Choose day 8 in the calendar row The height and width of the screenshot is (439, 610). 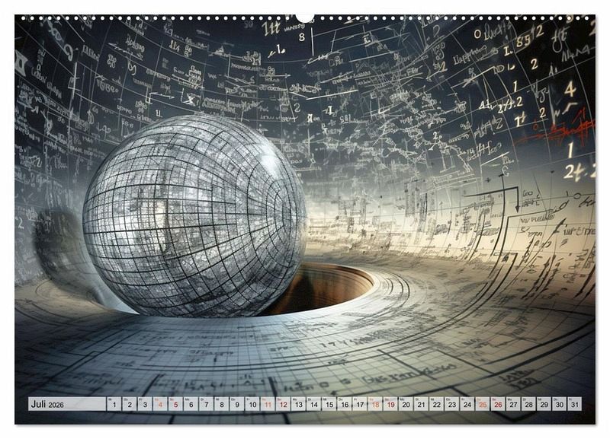(x=221, y=405)
